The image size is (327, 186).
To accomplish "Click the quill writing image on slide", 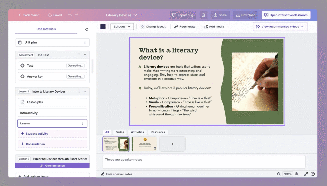I will tap(255, 82).
